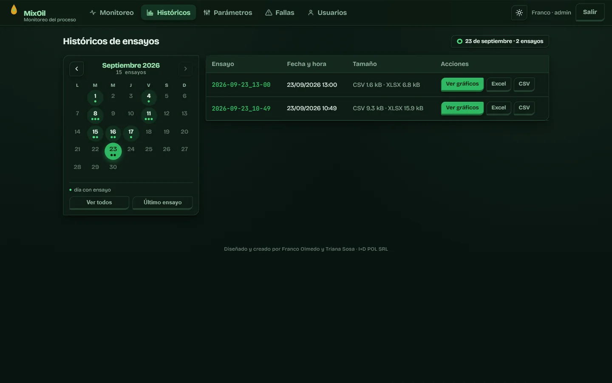Image resolution: width=612 pixels, height=383 pixels.
Task: Click the Tamaño column header
Action: coord(365,64)
